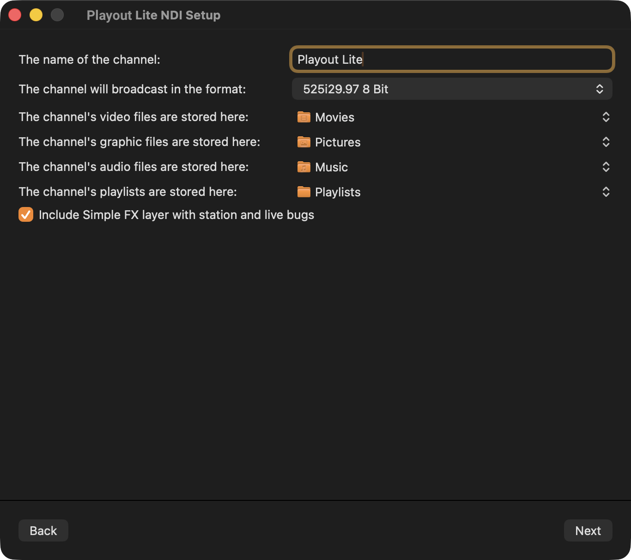Image resolution: width=631 pixels, height=560 pixels.
Task: Click the "Playout Lite NDI Setup" window title
Action: click(153, 15)
